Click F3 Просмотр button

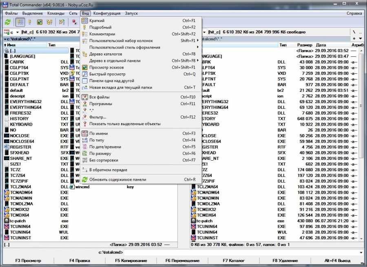(x=28, y=261)
